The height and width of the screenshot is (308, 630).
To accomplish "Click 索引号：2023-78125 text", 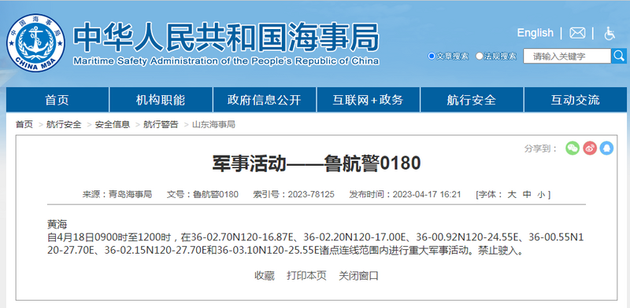I will (293, 195).
